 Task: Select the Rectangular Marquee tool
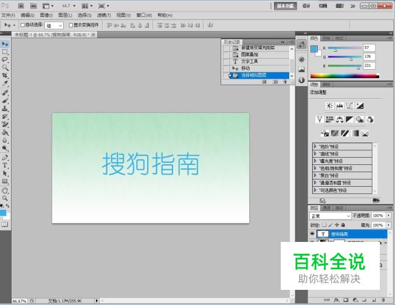(x=5, y=52)
